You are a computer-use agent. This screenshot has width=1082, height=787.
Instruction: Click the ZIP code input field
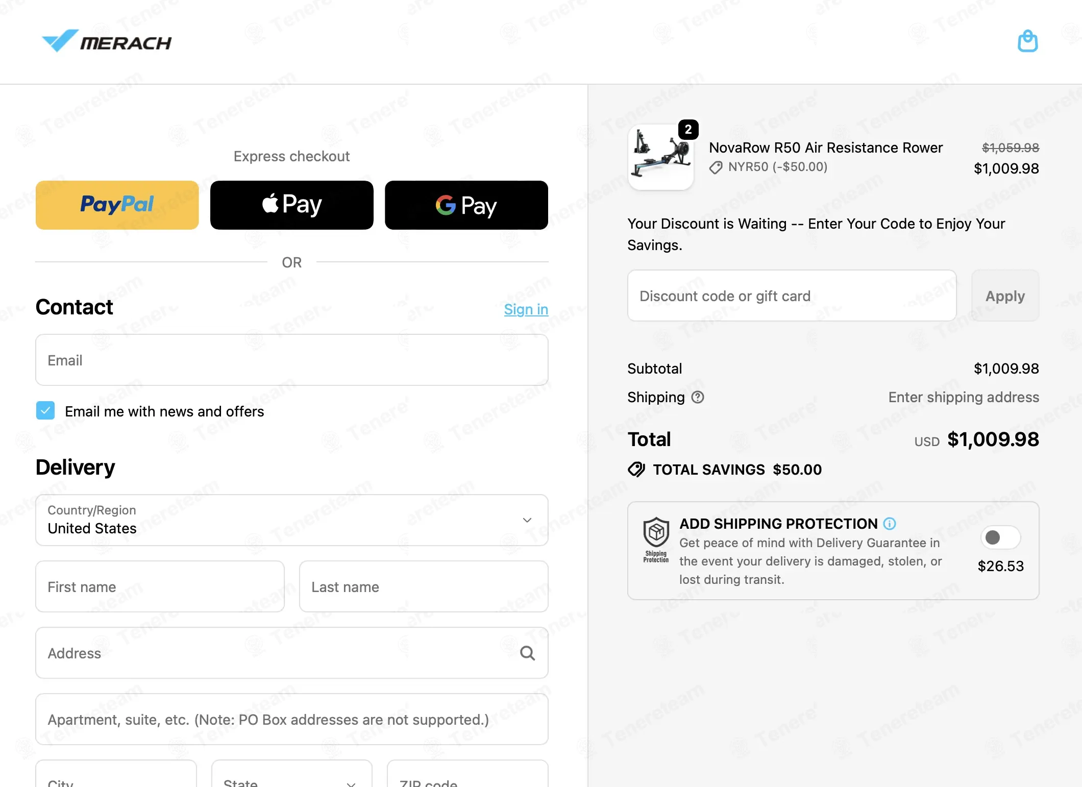(x=468, y=774)
